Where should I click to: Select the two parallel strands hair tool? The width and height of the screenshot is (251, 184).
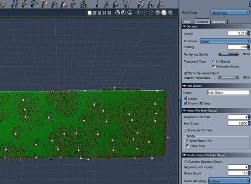point(14,4)
